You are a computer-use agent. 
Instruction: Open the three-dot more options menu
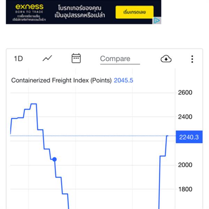(x=192, y=59)
